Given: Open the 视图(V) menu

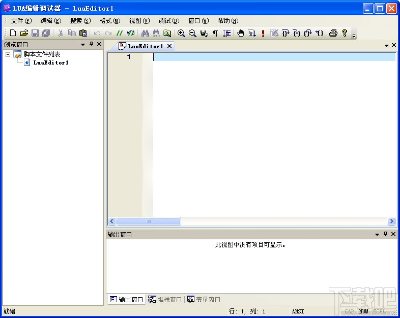Looking at the screenshot, I should tap(139, 21).
